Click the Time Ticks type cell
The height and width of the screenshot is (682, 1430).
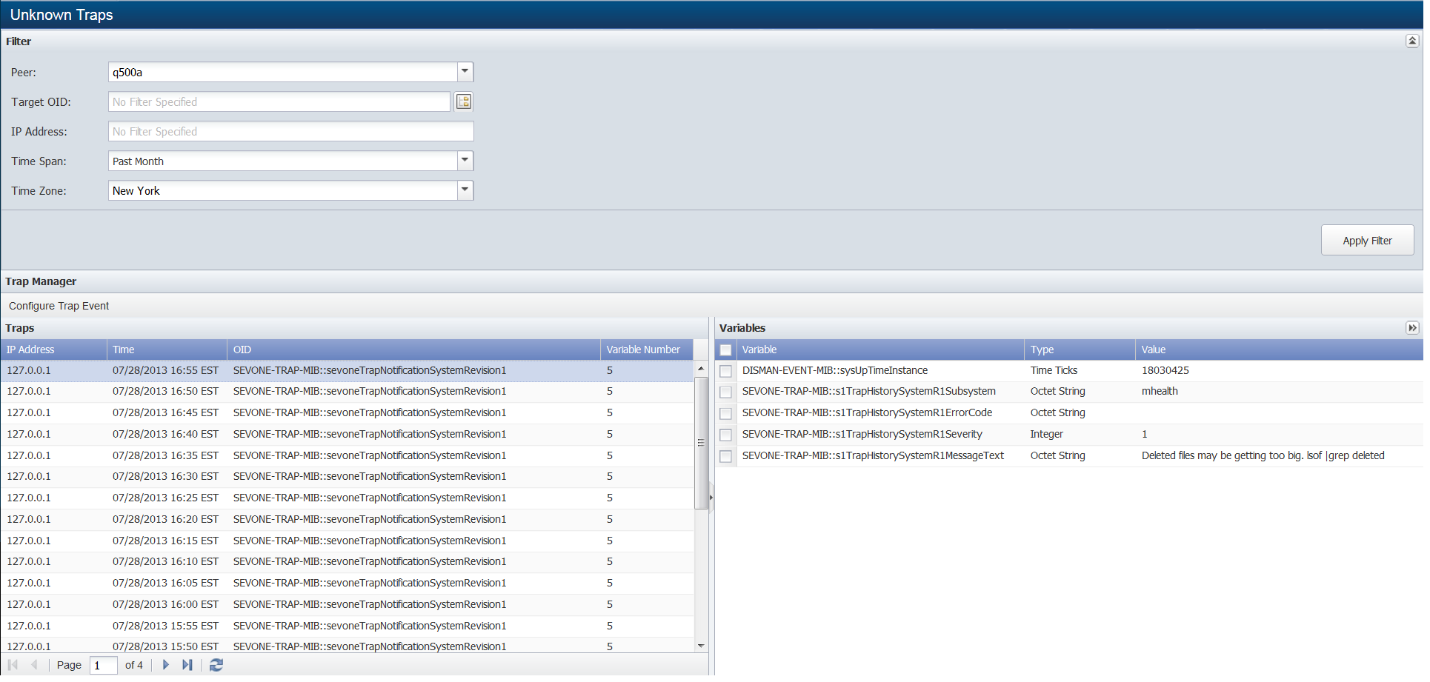click(x=1054, y=370)
